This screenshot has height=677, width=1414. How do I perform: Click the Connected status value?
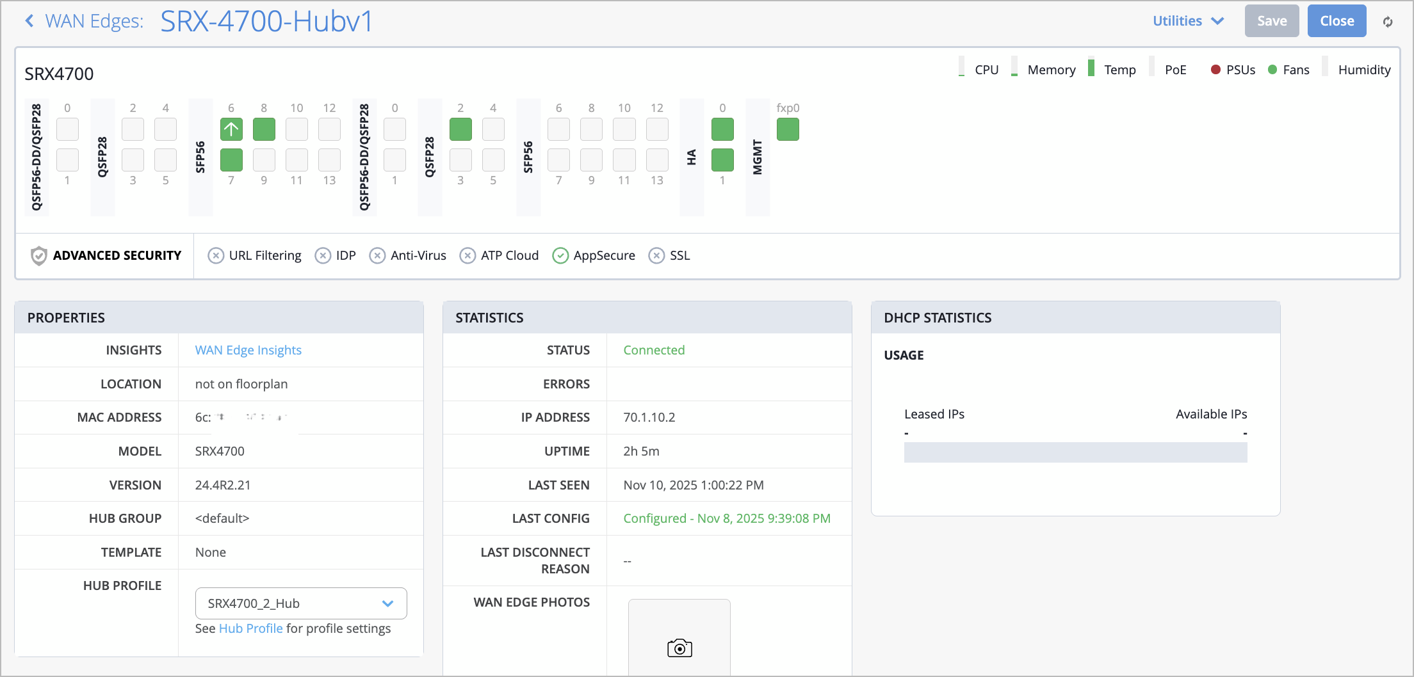click(654, 350)
